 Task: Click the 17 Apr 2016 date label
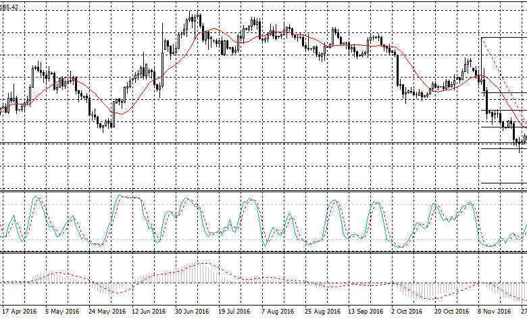pos(20,312)
